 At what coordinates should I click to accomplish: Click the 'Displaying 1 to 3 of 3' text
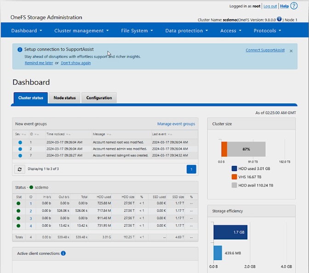43,169
